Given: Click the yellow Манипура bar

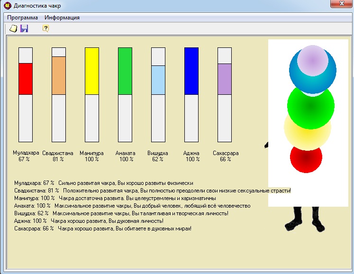Looking at the screenshot, I should tap(92, 71).
